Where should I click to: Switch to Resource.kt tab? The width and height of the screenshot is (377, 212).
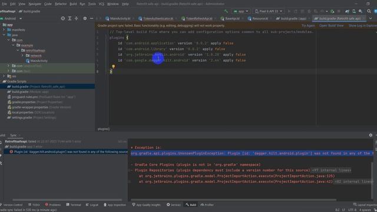point(258,18)
